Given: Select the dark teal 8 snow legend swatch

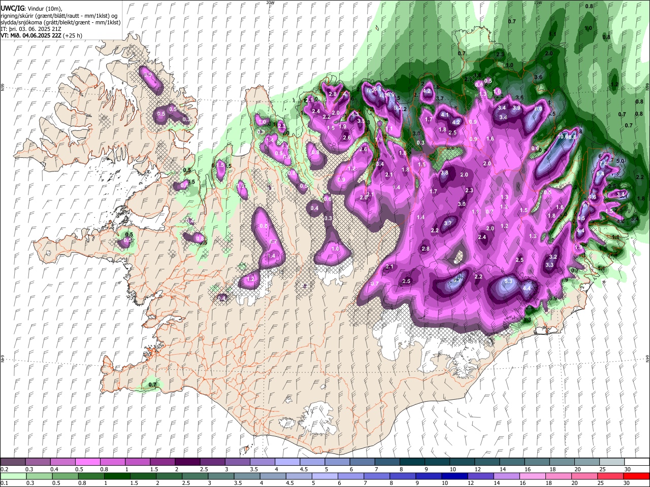Looking at the screenshot, I should click(x=411, y=462).
